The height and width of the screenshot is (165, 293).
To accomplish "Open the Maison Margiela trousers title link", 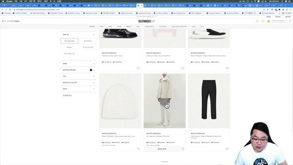I will pos(206,137).
